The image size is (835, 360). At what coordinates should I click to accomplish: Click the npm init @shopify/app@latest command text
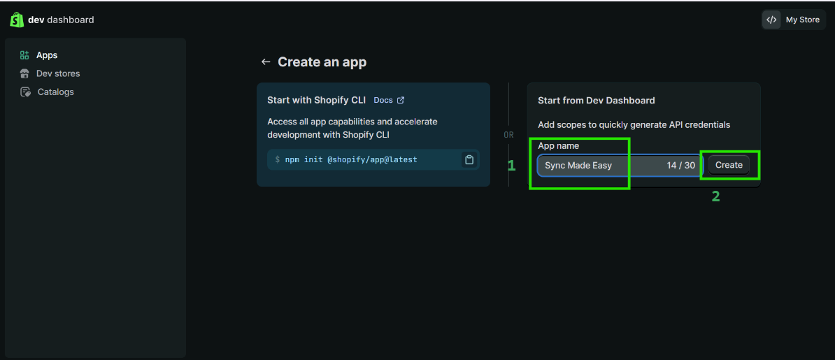point(351,160)
